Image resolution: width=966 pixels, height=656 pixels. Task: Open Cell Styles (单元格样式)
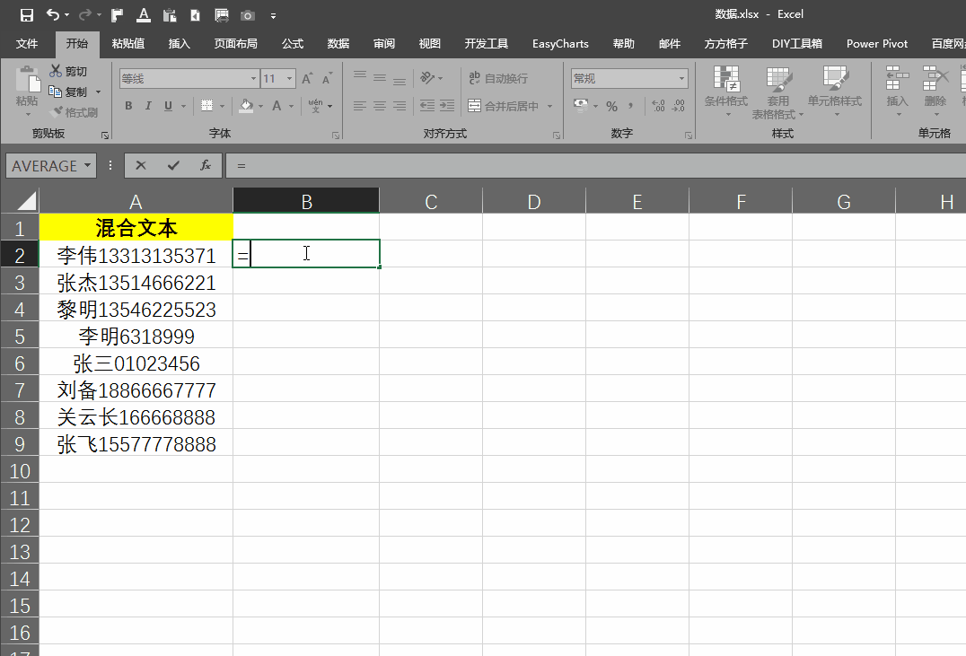tap(835, 91)
